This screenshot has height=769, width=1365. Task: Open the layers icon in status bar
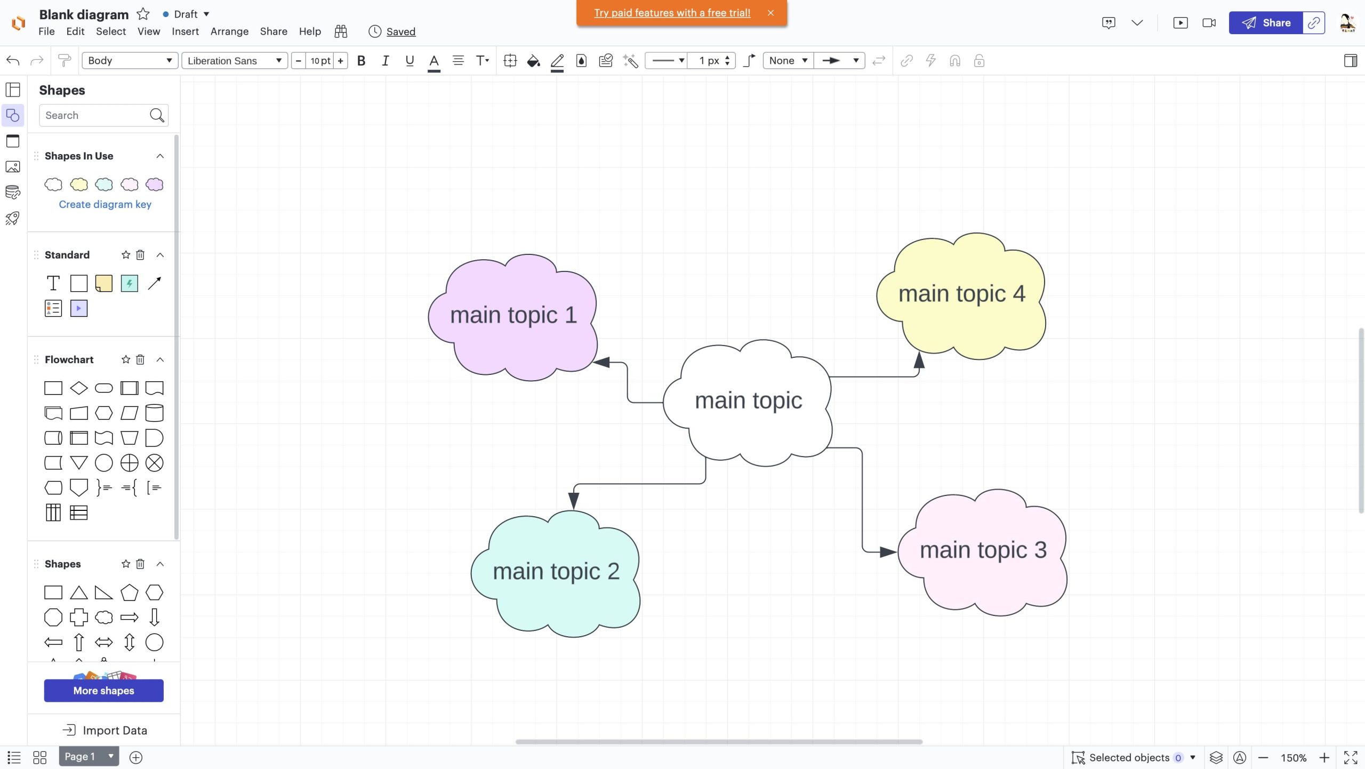(x=1216, y=757)
